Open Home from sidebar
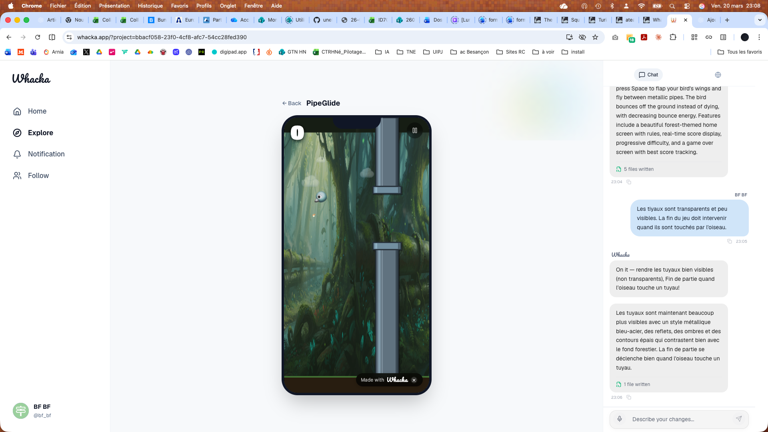The image size is (768, 432). pyautogui.click(x=37, y=111)
